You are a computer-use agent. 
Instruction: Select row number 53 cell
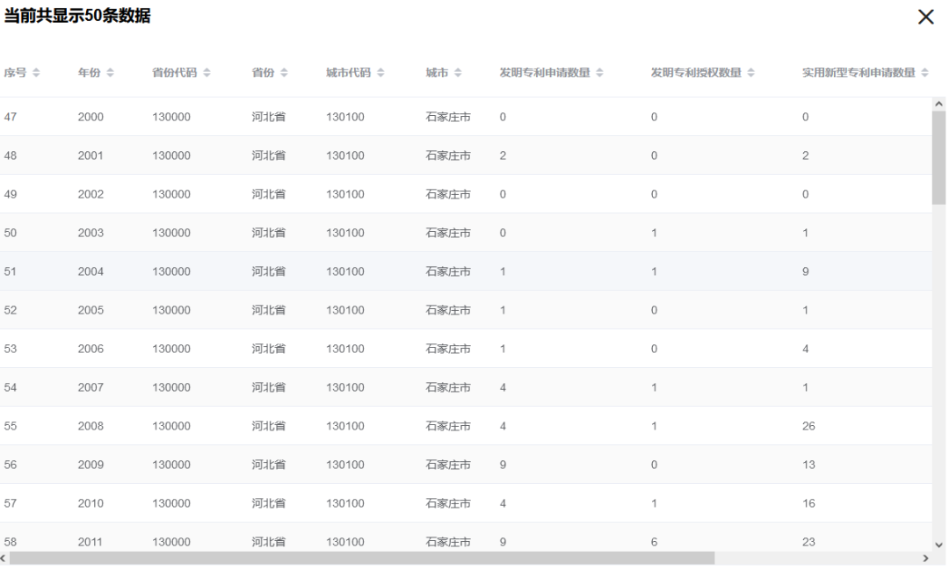(11, 350)
